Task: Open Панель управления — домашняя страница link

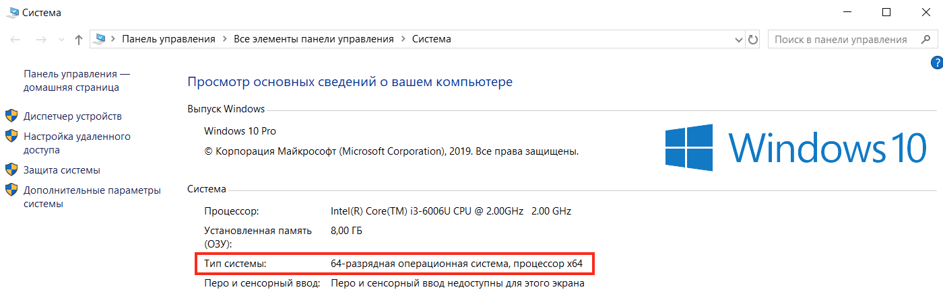Action: click(76, 81)
